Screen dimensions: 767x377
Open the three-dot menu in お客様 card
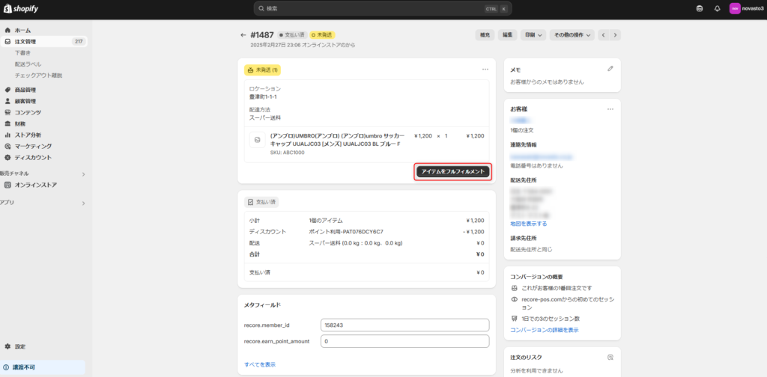(610, 109)
